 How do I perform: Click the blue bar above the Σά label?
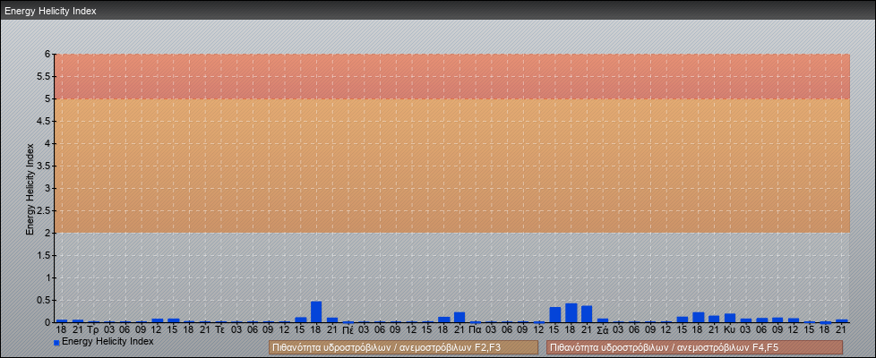click(602, 320)
